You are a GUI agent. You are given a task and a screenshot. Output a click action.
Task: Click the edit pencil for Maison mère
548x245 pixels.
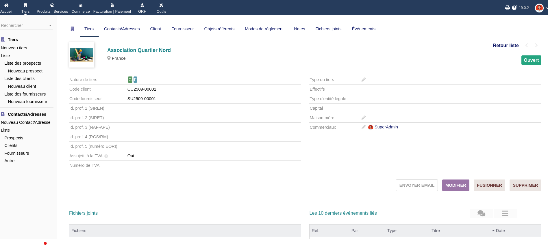pos(364,118)
